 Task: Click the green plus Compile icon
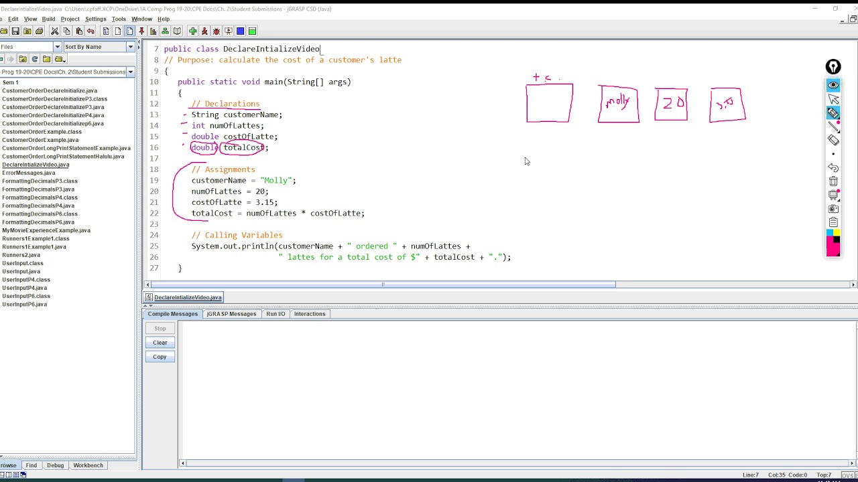pos(192,31)
